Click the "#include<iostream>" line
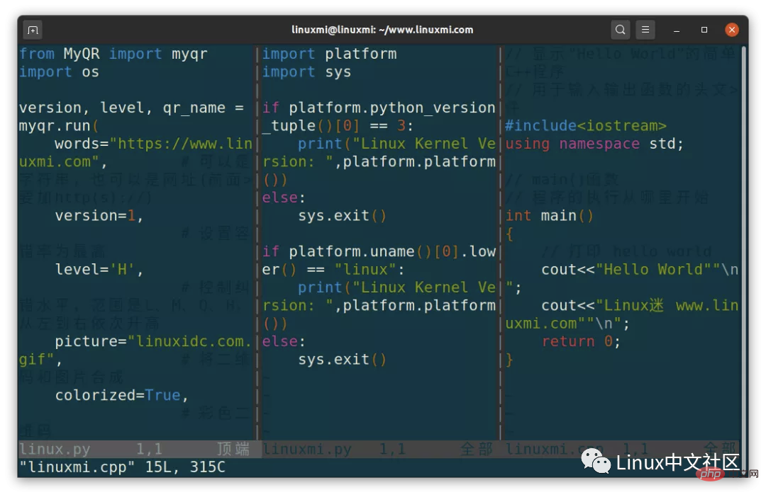This screenshot has height=497, width=766. click(x=586, y=126)
